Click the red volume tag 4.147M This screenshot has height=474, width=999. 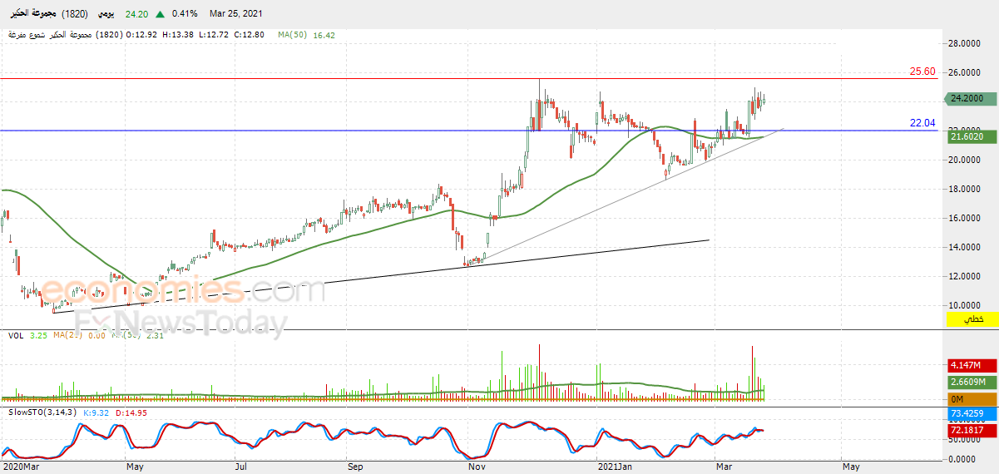tap(971, 365)
